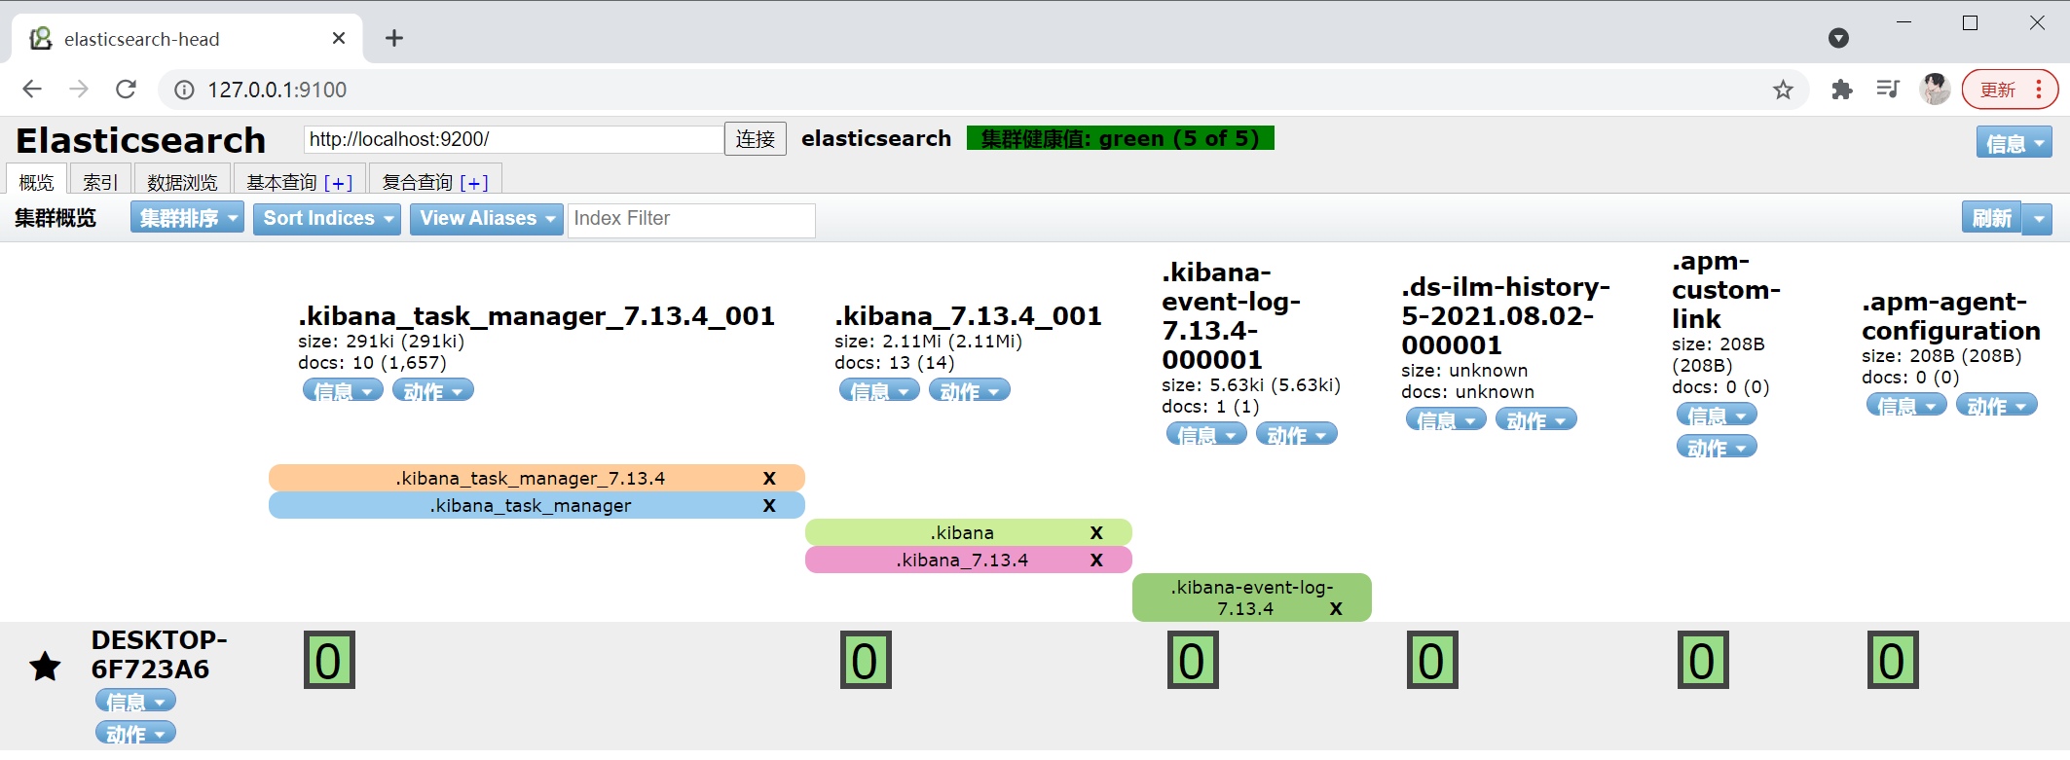Open the refresh interval dropdown arrow

point(2038,218)
